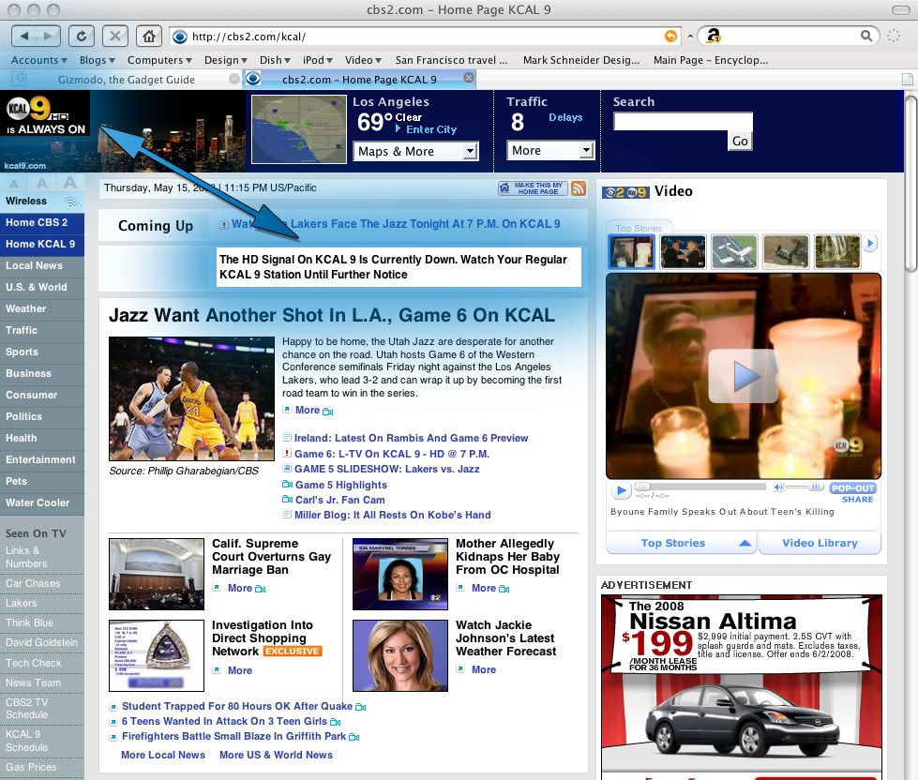Click the Enter City link
The height and width of the screenshot is (780, 918).
(431, 129)
